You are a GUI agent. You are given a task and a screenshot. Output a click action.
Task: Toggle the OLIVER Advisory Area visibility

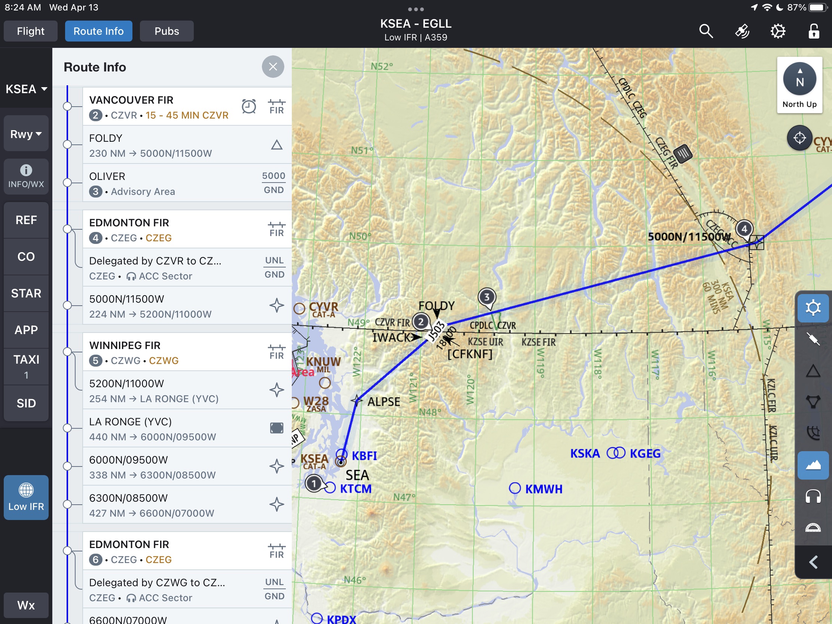(x=71, y=184)
